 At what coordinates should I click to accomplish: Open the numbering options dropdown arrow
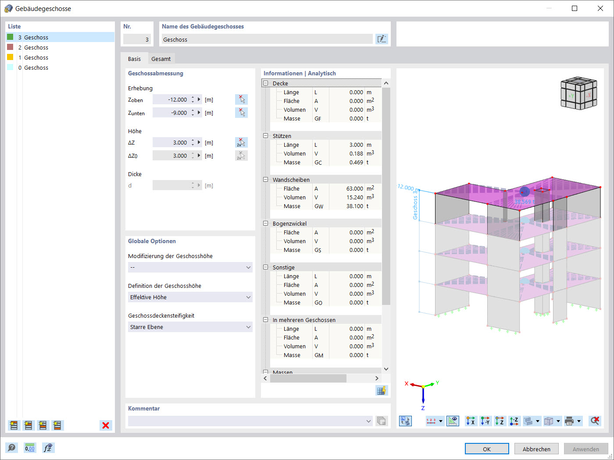(x=441, y=421)
